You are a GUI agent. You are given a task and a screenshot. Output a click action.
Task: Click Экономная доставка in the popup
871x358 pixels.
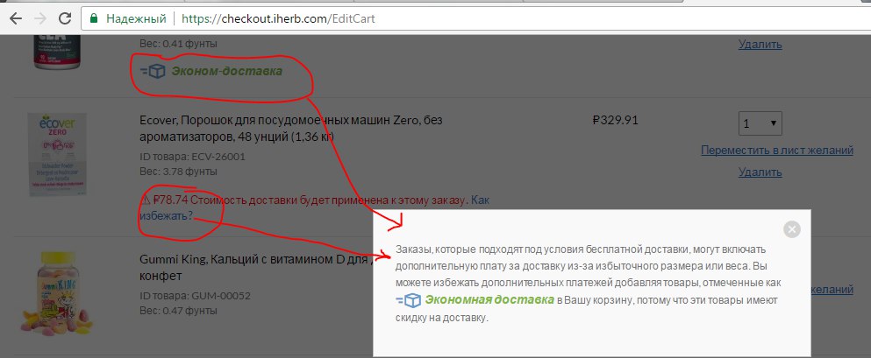489,300
